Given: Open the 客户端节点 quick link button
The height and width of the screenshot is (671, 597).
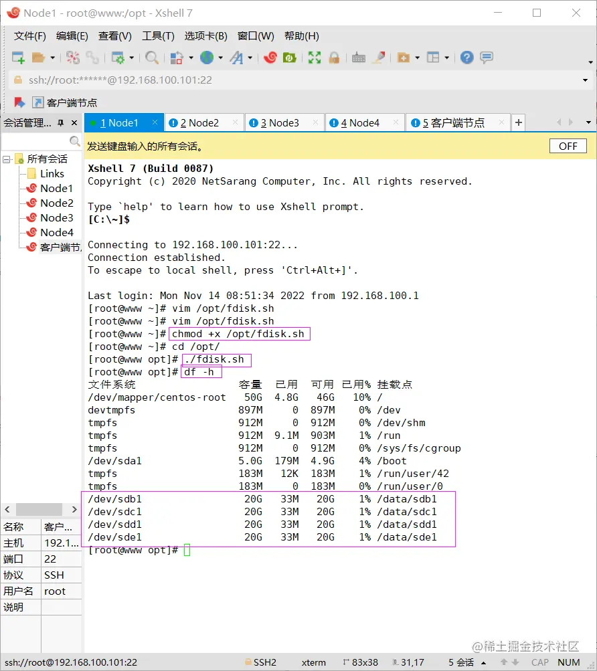Looking at the screenshot, I should (x=65, y=102).
